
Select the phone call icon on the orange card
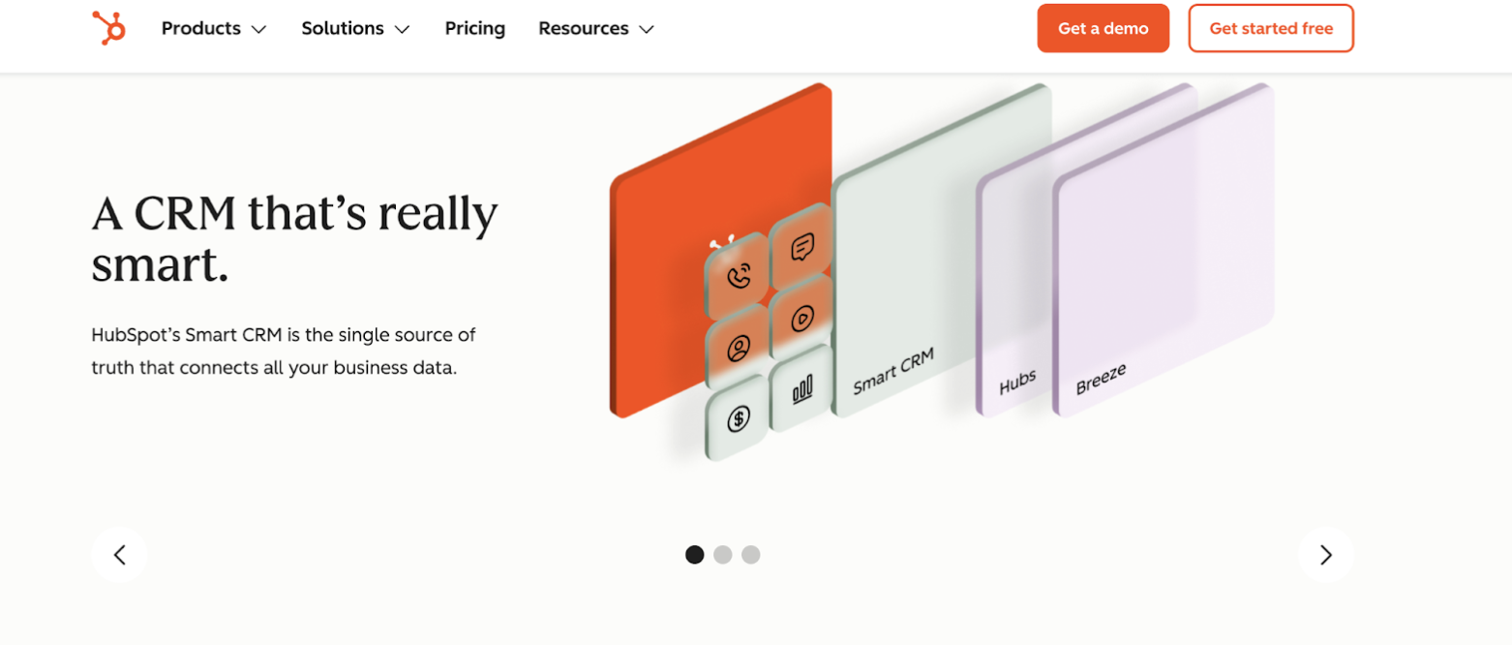coord(738,277)
